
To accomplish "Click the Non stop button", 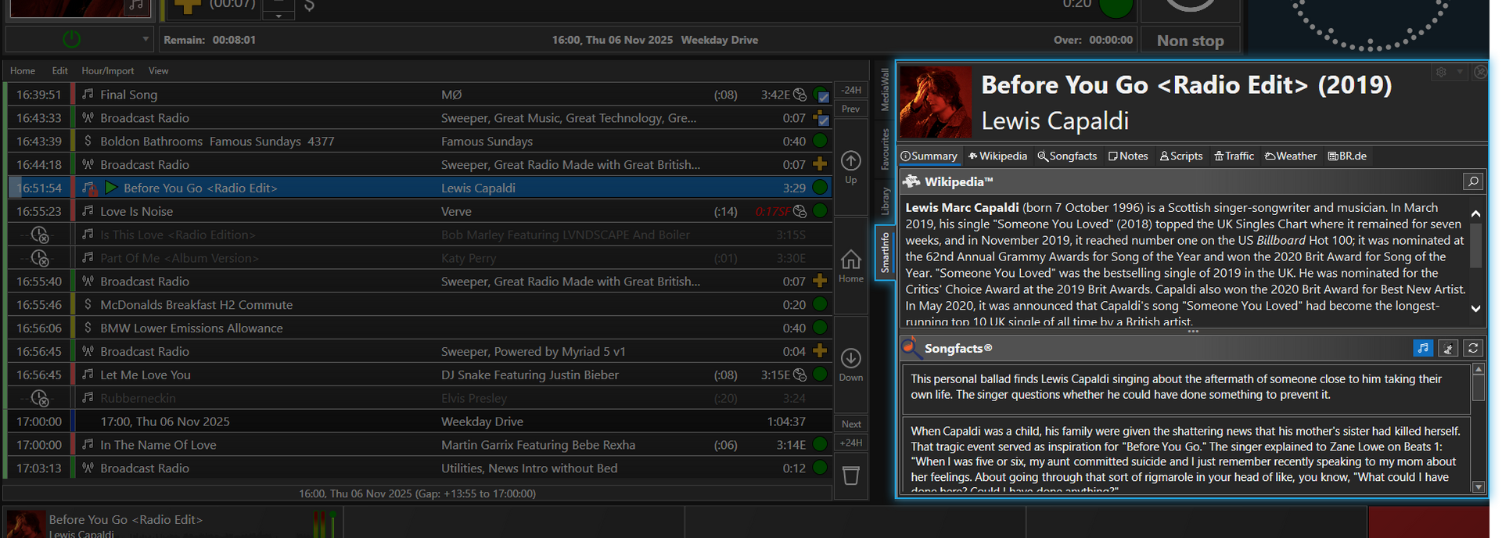I will click(x=1190, y=41).
